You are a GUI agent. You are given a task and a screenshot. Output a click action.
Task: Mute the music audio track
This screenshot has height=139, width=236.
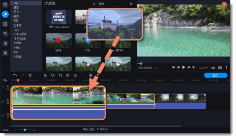8,117
